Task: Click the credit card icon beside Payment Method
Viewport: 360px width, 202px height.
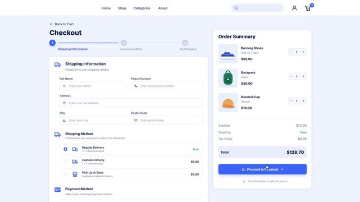Action: tap(57, 190)
